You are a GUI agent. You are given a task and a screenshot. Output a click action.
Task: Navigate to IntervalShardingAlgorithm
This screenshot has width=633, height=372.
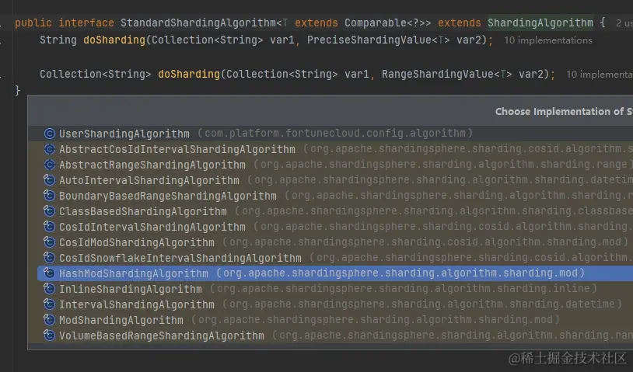(330, 304)
